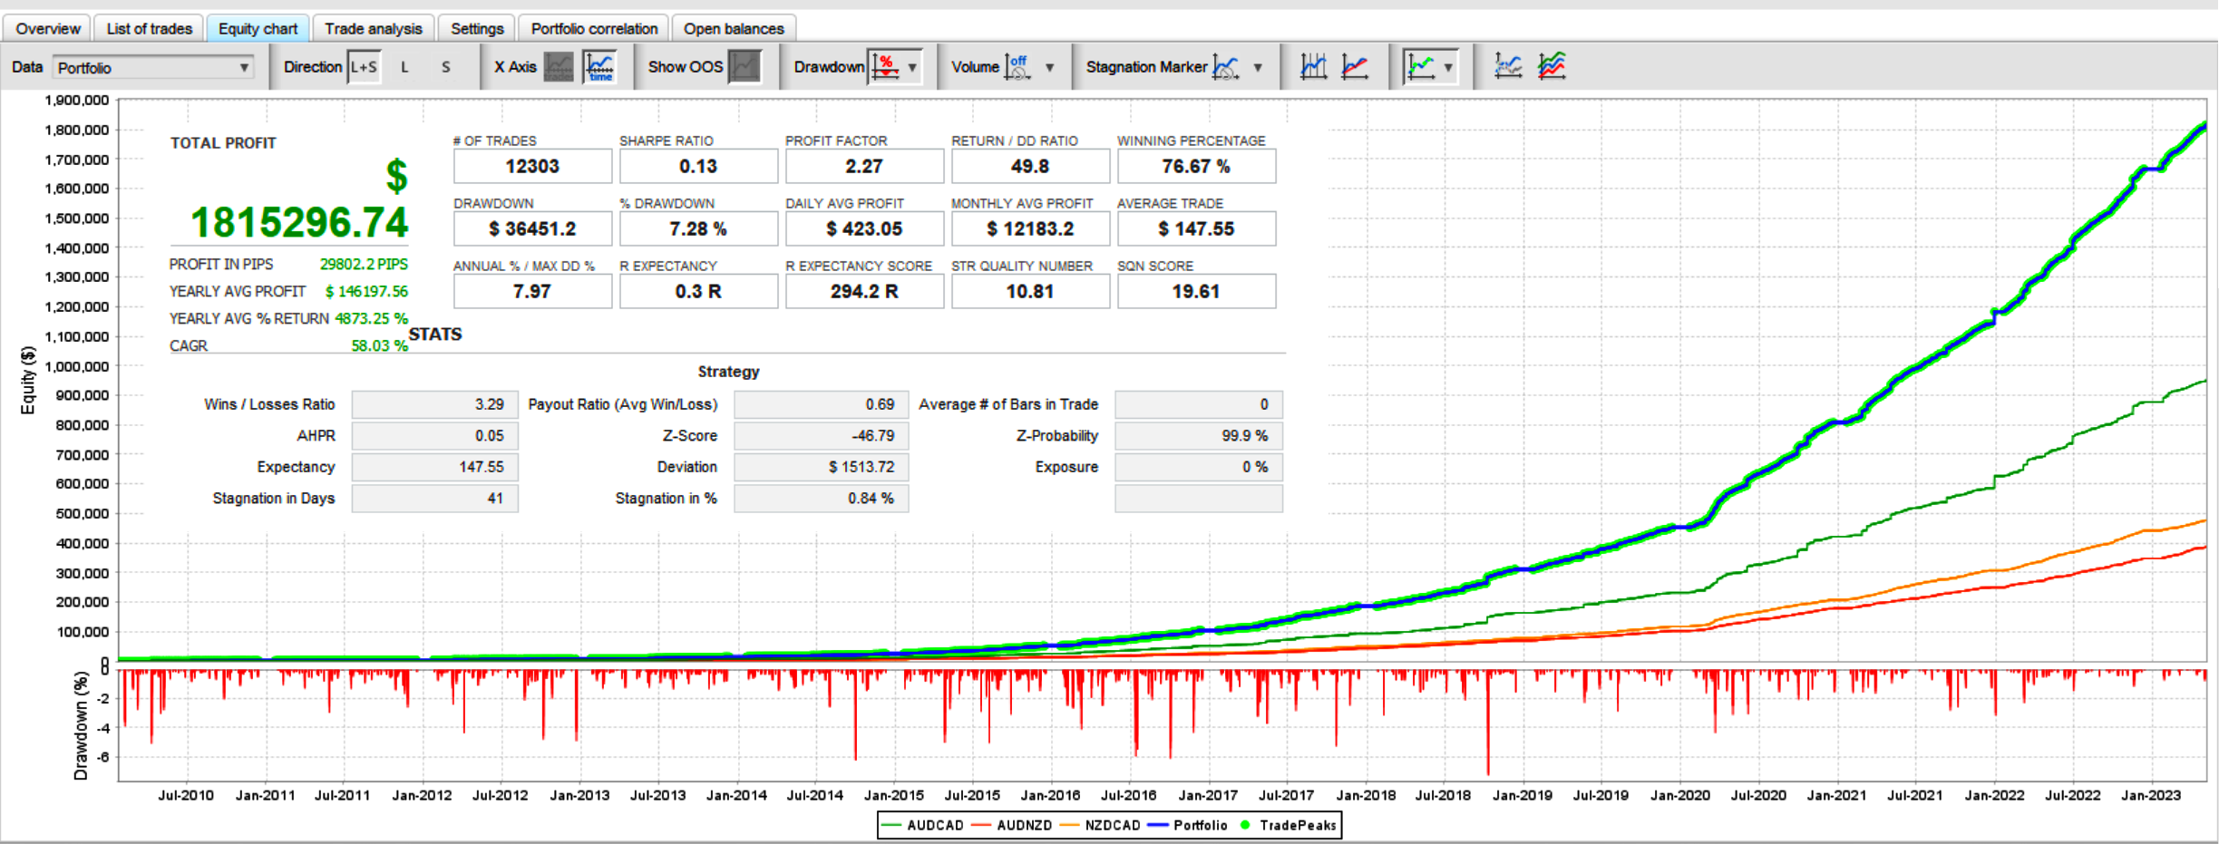Switch to the List of trades tab
Image resolution: width=2219 pixels, height=844 pixels.
point(149,29)
